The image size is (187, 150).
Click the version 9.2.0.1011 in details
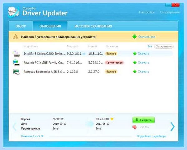click(59, 119)
